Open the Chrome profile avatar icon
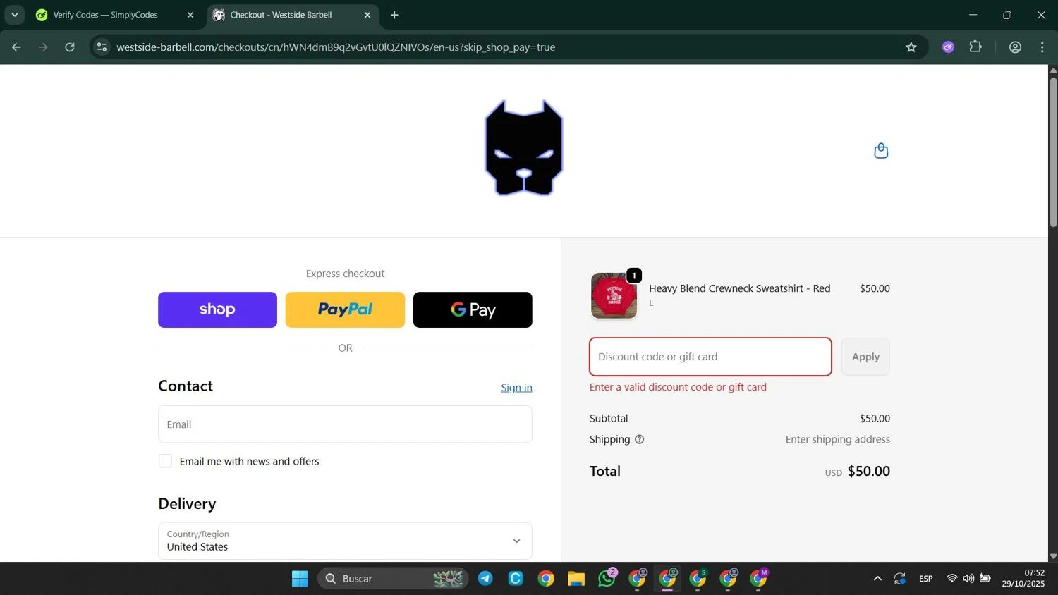 1015,47
